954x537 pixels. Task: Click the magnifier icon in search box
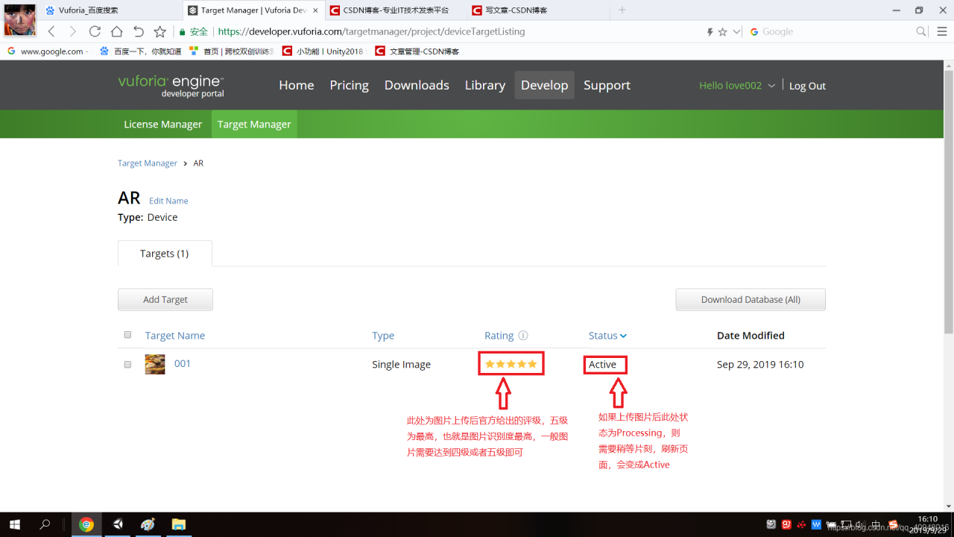coord(921,31)
